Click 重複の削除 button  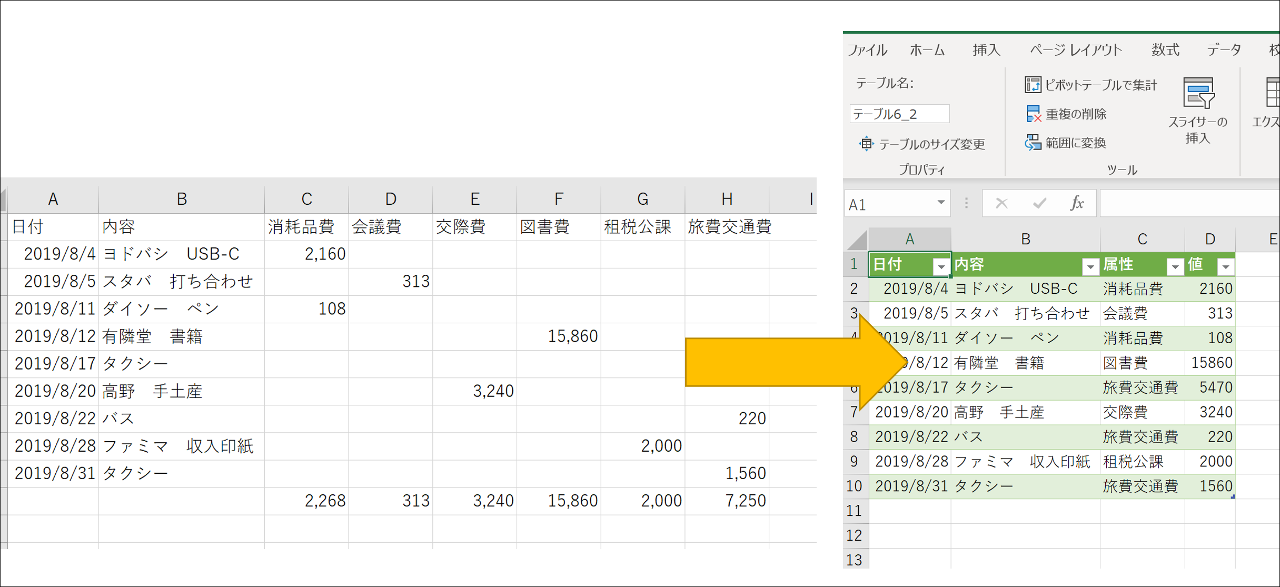point(1066,114)
